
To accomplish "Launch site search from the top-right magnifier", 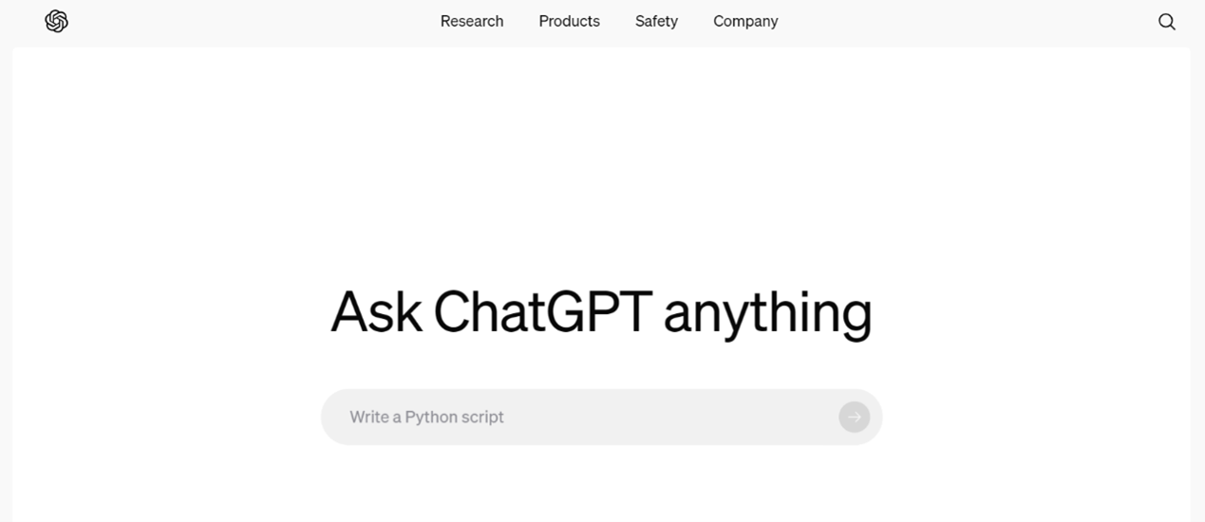I will pyautogui.click(x=1167, y=22).
